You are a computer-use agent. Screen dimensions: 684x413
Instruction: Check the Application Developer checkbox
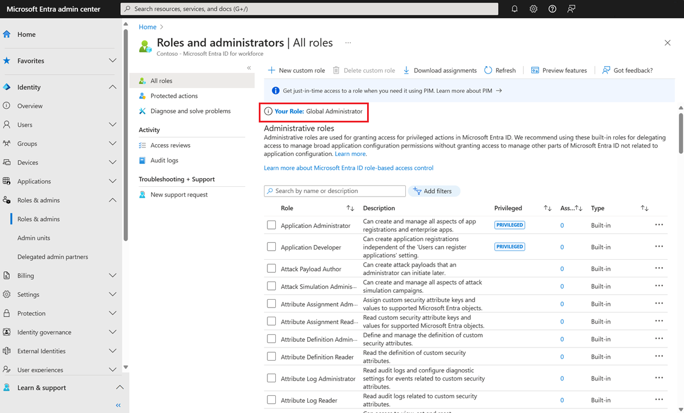(x=271, y=247)
